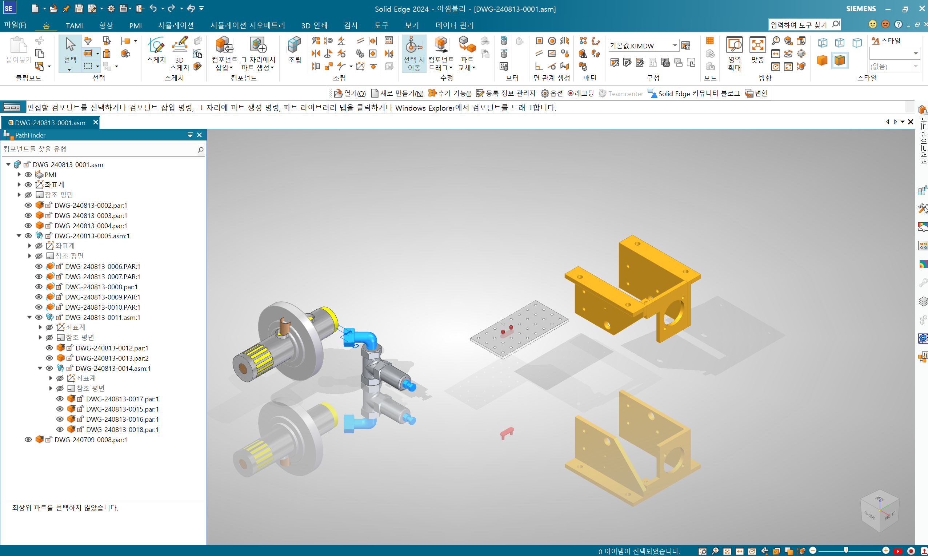
Task: Switch to the PMI ribbon tab
Action: (136, 25)
